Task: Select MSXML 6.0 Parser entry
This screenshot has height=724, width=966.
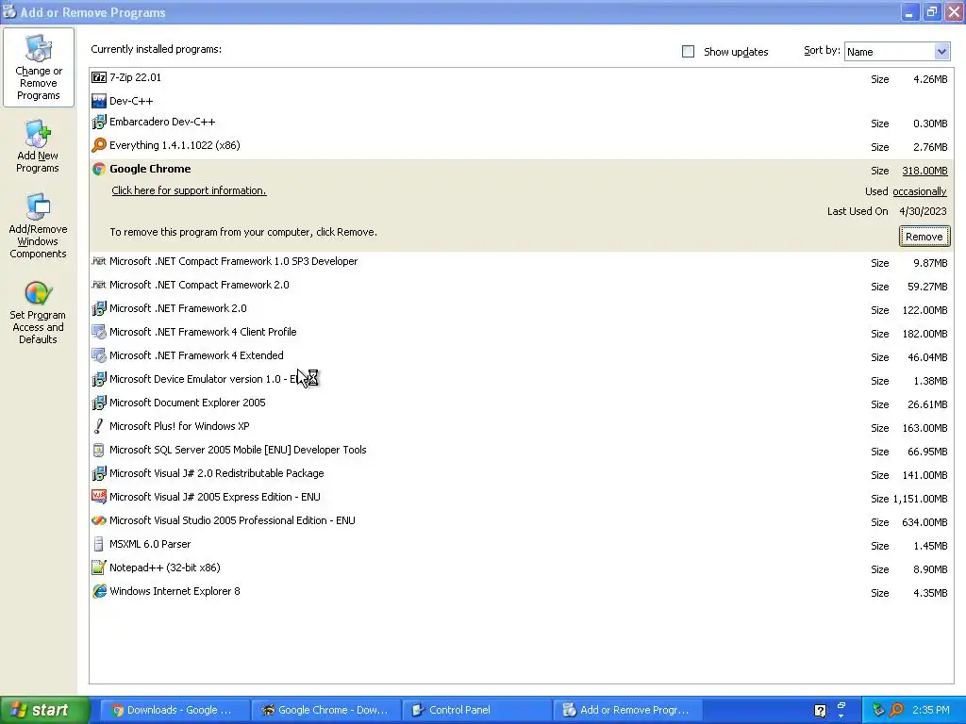Action: [x=521, y=545]
